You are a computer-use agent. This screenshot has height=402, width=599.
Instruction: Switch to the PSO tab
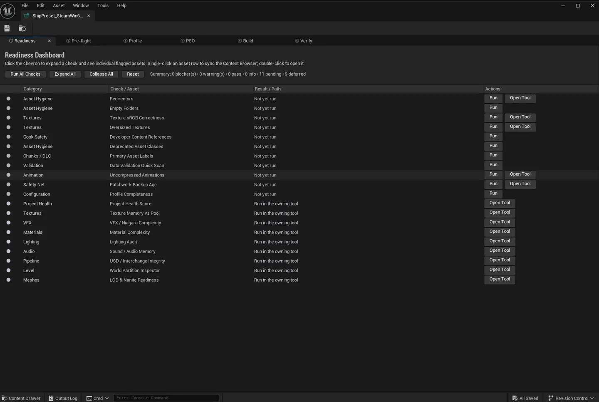(188, 41)
